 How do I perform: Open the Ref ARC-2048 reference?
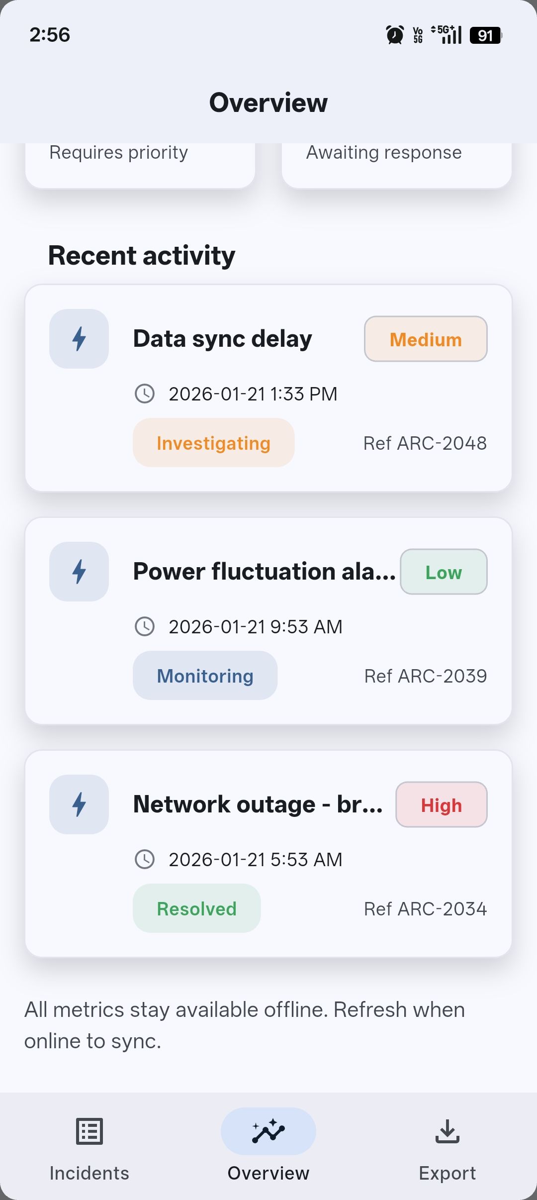coord(425,443)
